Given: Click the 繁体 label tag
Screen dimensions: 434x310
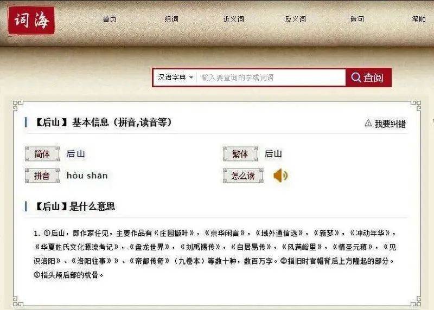Looking at the screenshot, I should pyautogui.click(x=240, y=154).
